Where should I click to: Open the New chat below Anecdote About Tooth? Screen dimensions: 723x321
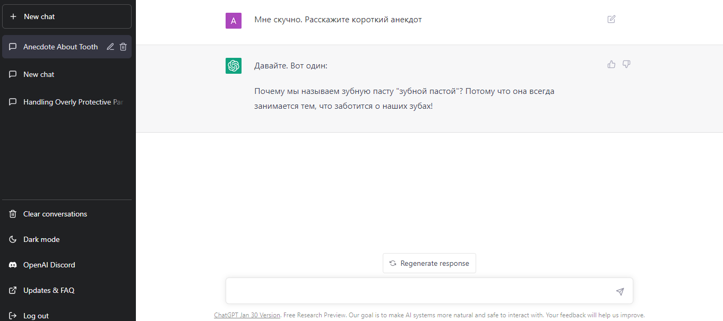pyautogui.click(x=37, y=74)
